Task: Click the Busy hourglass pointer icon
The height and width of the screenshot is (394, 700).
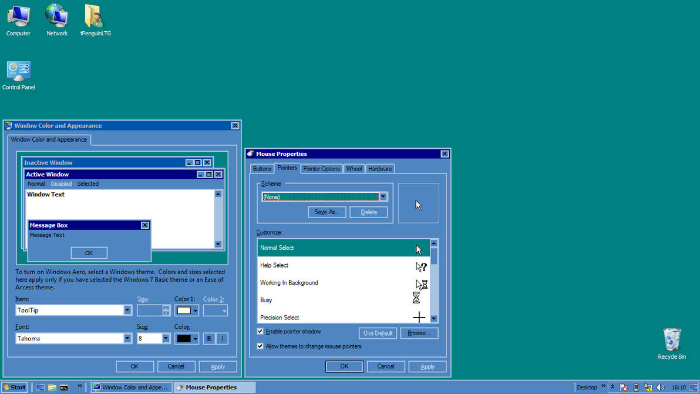Action: (417, 298)
